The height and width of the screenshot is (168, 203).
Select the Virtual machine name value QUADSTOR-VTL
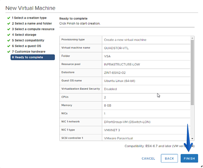point(116,48)
